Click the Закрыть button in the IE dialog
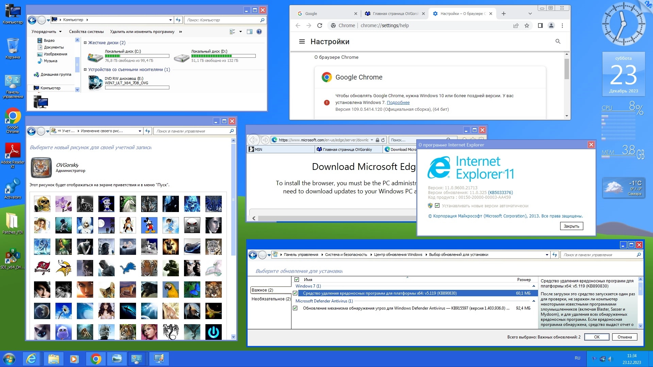This screenshot has height=367, width=653. [x=571, y=226]
